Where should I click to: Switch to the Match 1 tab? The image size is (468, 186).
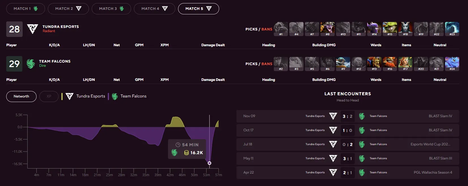coord(25,9)
